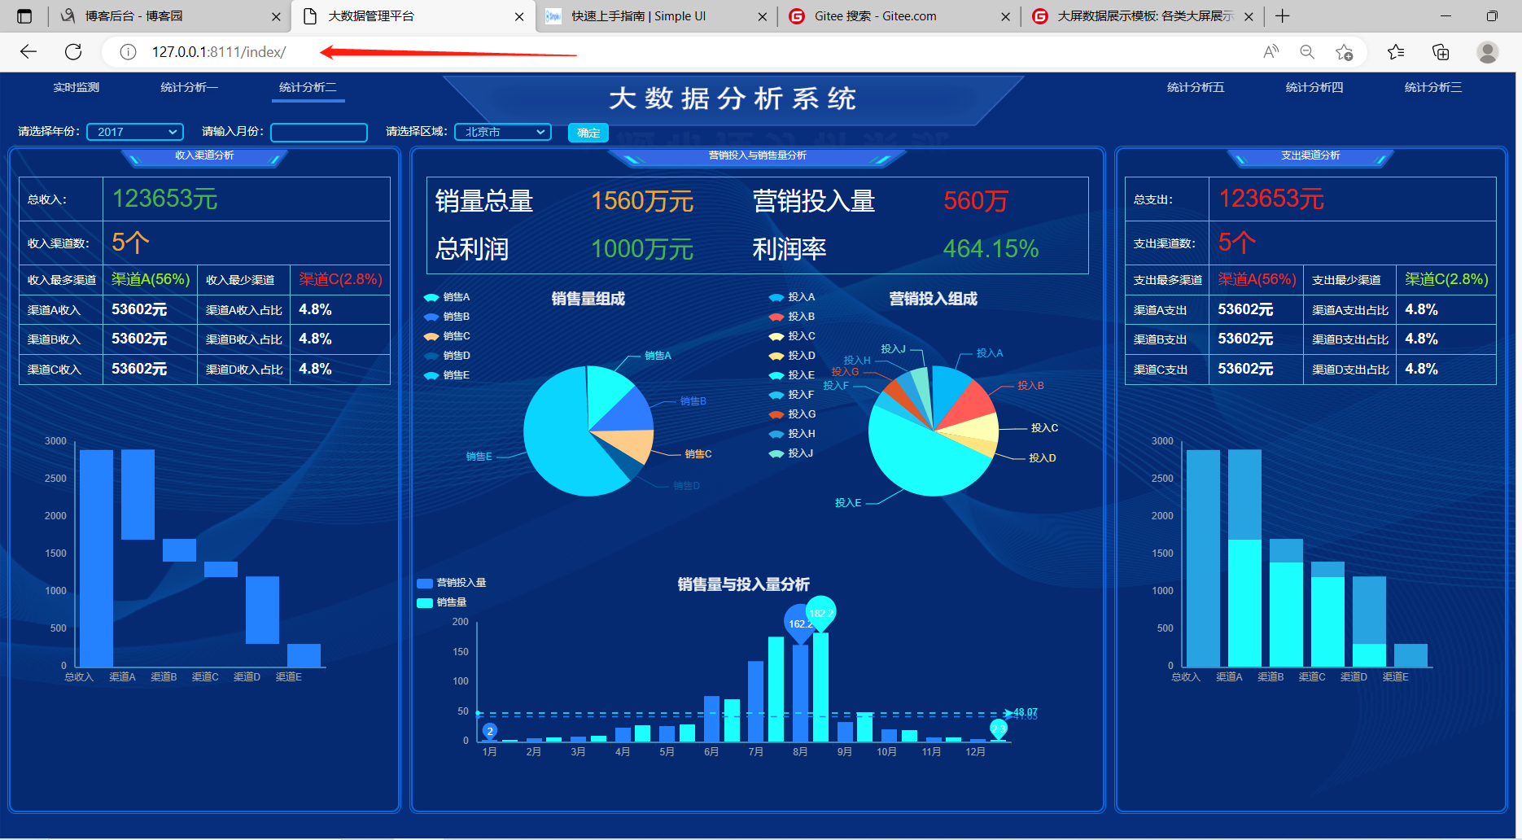The image size is (1522, 840).
Task: View site information icon beside the URL
Action: click(128, 52)
